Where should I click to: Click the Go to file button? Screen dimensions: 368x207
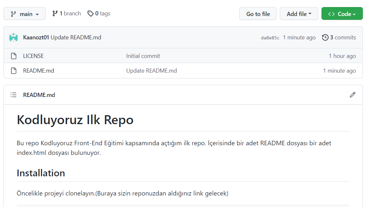(258, 14)
